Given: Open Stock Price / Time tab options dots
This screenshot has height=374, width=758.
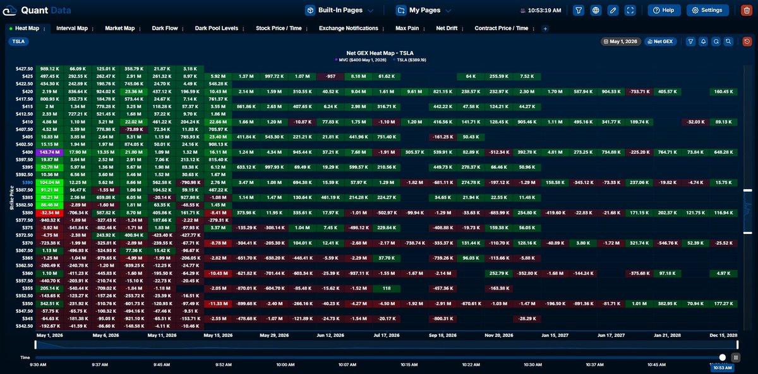Looking at the screenshot, I should pyautogui.click(x=307, y=28).
